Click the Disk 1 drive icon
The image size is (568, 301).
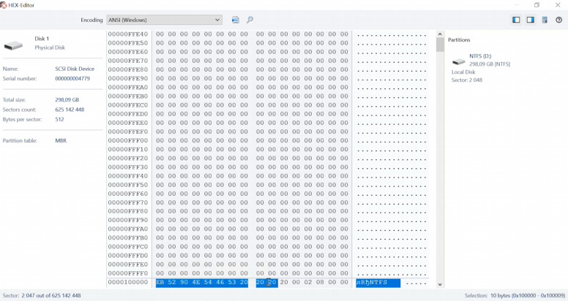(x=13, y=45)
